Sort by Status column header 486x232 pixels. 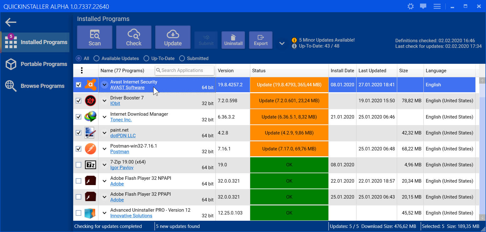tap(289, 71)
